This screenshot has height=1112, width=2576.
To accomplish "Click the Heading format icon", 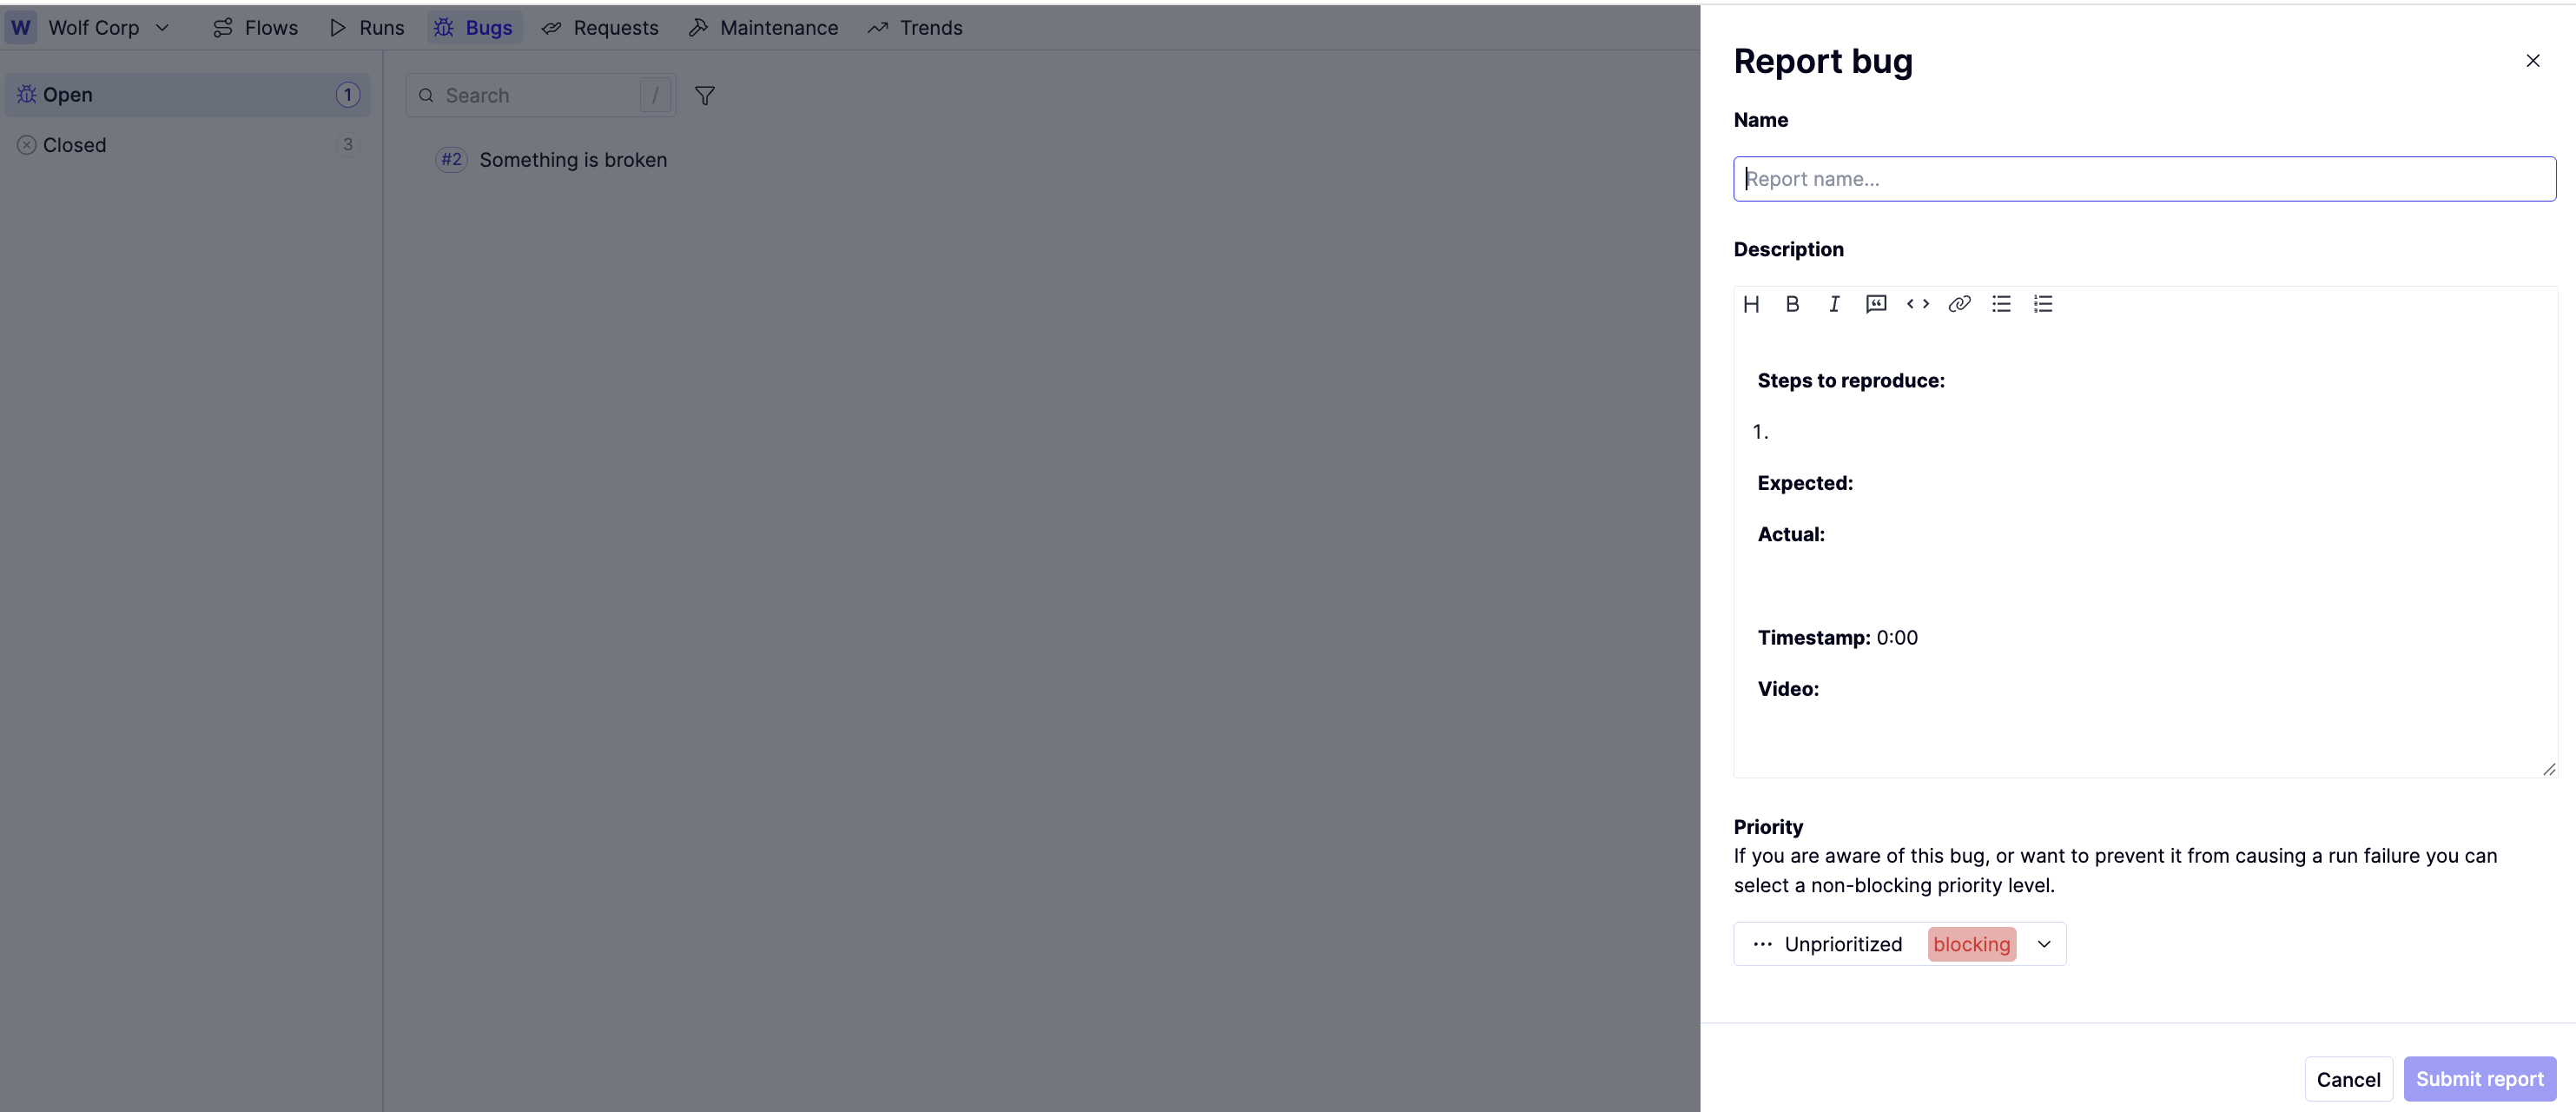I will click(x=1751, y=304).
